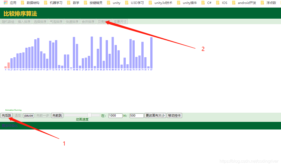Open the unity3d技术 bookmark folder
The height and width of the screenshot is (166, 281).
coord(161,3)
